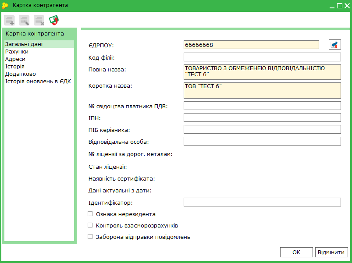
Task: Click into the ІПН field
Action: (x=262, y=117)
